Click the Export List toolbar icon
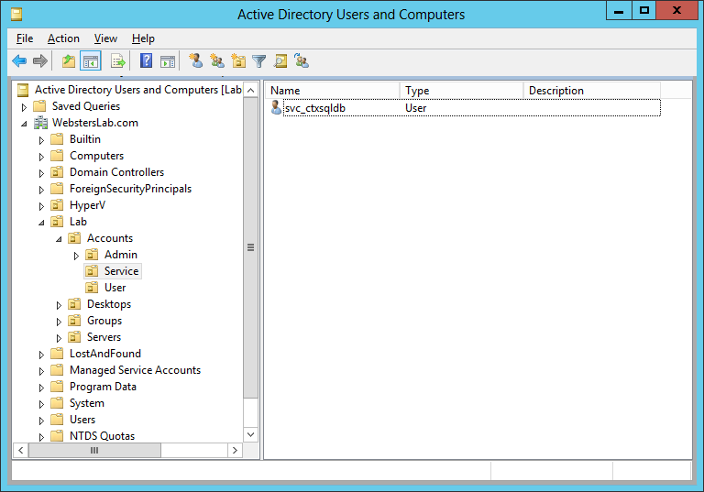704x492 pixels. pyautogui.click(x=118, y=61)
